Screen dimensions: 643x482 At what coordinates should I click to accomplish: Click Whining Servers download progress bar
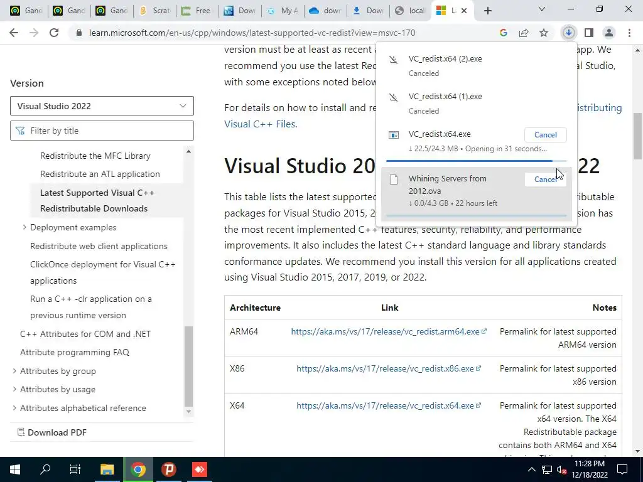pyautogui.click(x=476, y=215)
